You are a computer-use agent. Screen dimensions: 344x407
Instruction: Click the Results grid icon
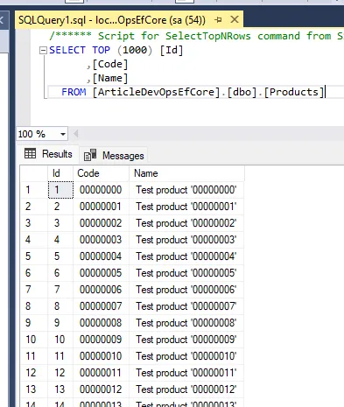(x=31, y=153)
